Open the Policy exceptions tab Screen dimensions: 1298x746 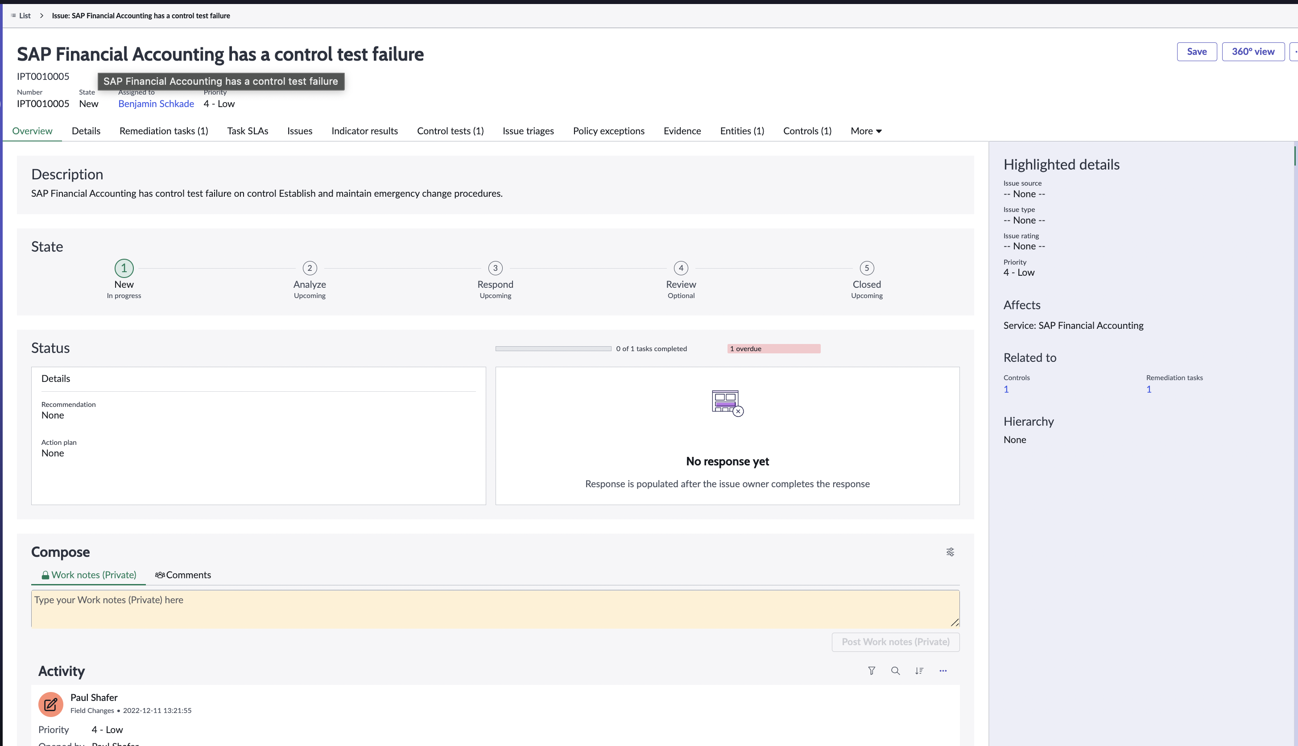[608, 131]
